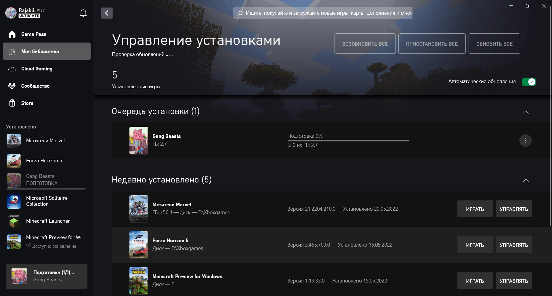Screen dimensions: 552x296
Task: Toggle Автоматические обновления switch
Action: [x=529, y=82]
